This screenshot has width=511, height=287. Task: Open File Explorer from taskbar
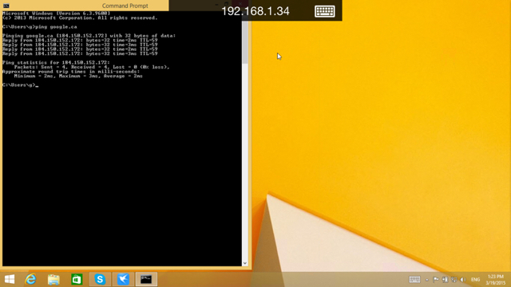(x=53, y=280)
